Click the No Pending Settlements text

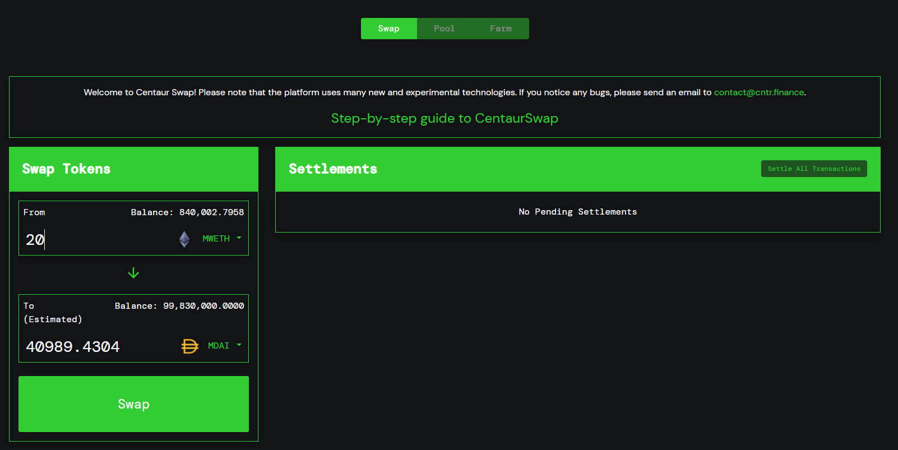tap(578, 212)
